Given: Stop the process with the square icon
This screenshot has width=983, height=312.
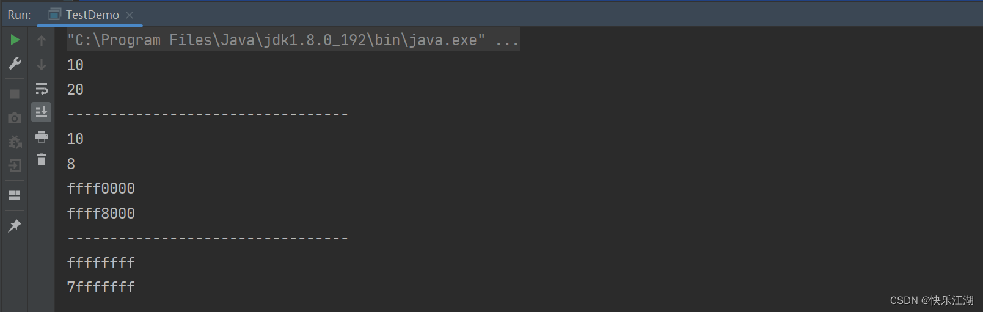Looking at the screenshot, I should tap(15, 94).
